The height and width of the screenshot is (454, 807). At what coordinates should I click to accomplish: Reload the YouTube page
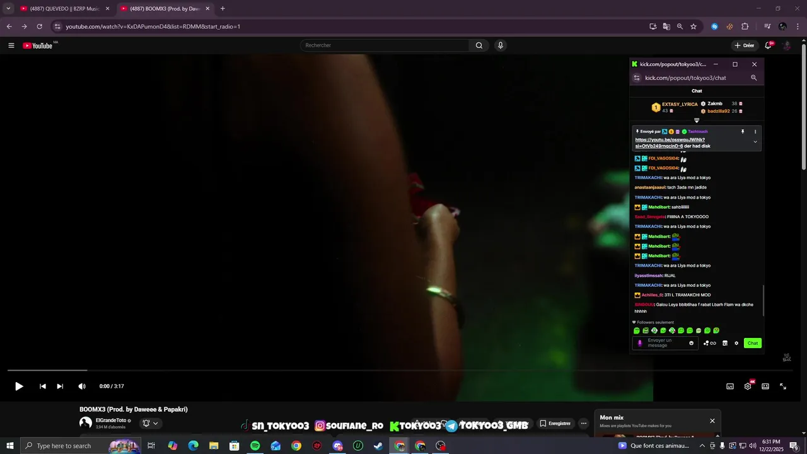pos(39,26)
